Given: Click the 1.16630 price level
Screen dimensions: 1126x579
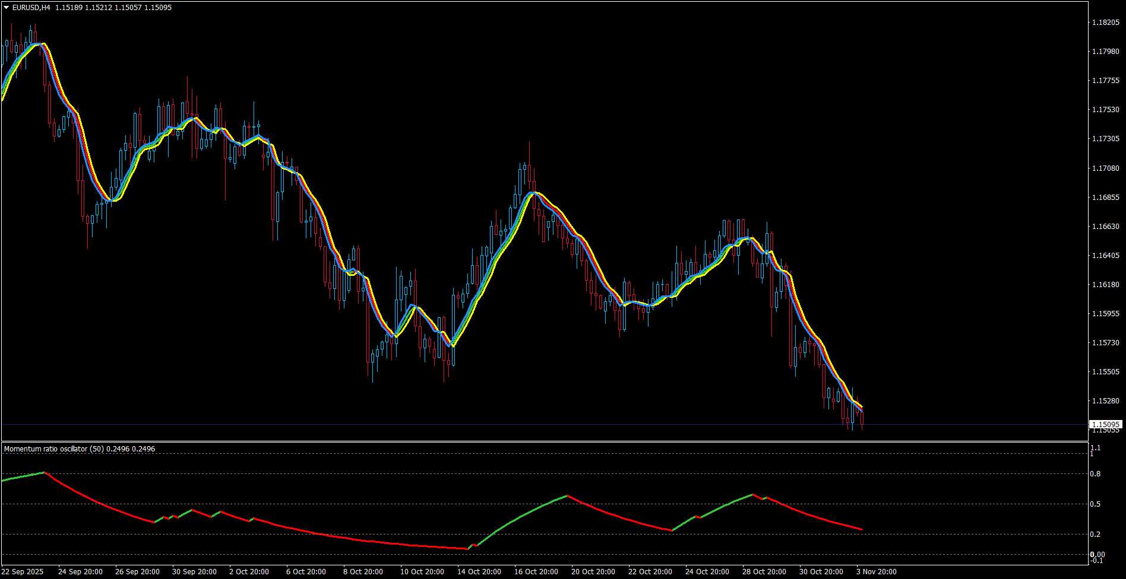Looking at the screenshot, I should tap(1106, 227).
